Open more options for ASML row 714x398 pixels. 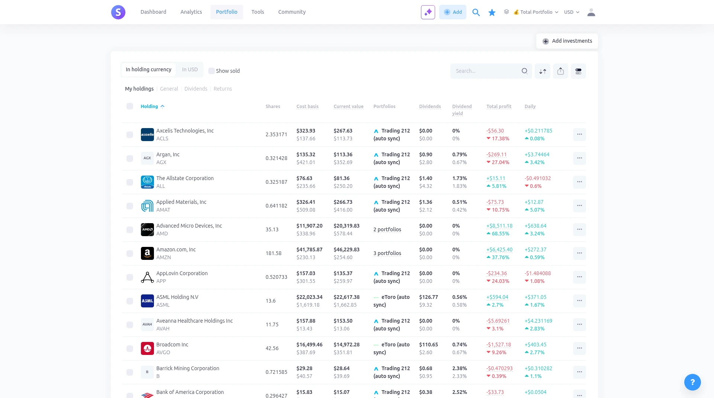pyautogui.click(x=579, y=301)
